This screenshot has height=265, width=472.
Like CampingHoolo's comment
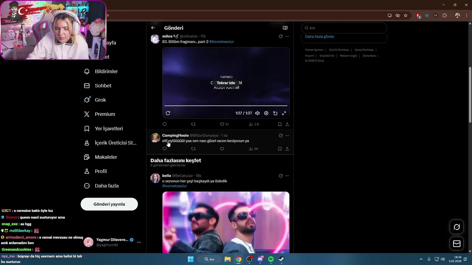click(222, 149)
